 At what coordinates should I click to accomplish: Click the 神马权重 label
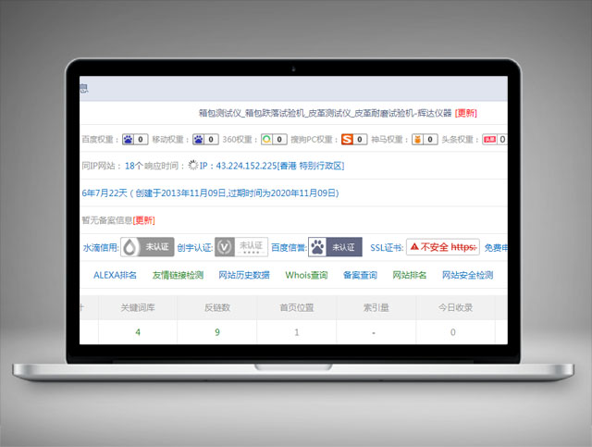pos(389,140)
